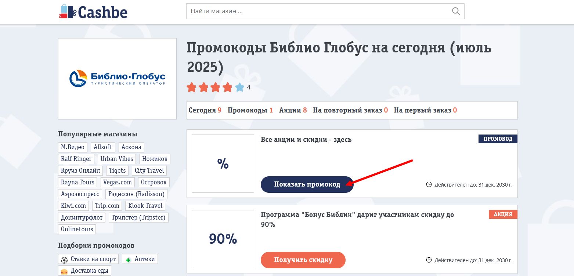
Task: Open the 'Аптеки' collection tag
Action: pos(140,259)
